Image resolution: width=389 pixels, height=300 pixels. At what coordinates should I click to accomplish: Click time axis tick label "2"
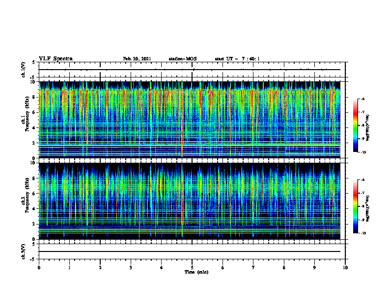(x=100, y=268)
